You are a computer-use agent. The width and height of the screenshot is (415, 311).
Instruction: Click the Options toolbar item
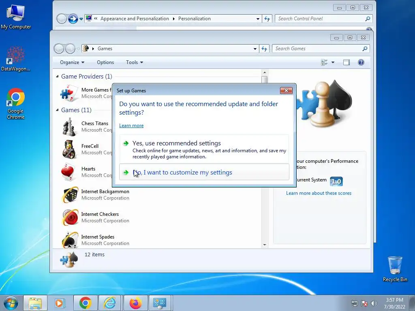pyautogui.click(x=105, y=62)
